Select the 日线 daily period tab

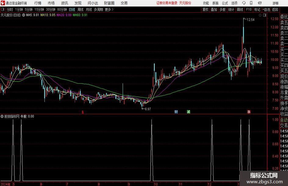pyautogui.click(x=72, y=9)
